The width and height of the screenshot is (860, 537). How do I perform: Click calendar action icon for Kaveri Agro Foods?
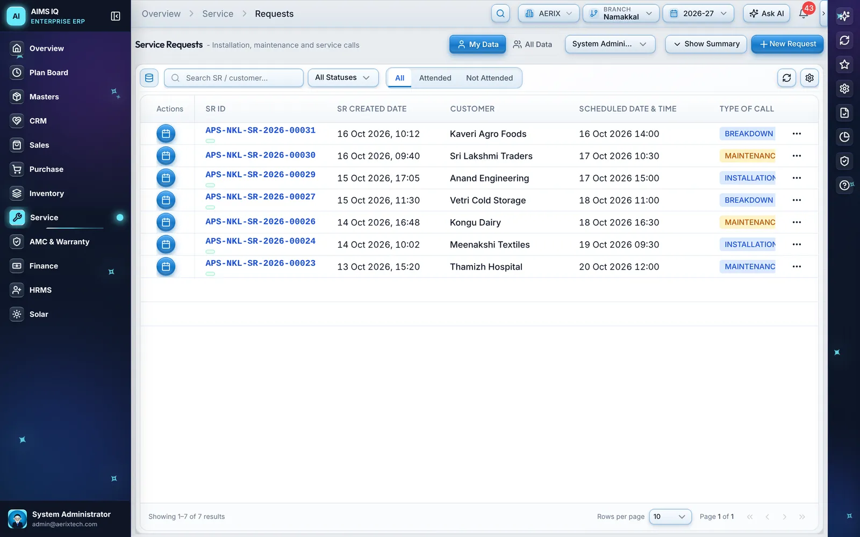tap(166, 134)
